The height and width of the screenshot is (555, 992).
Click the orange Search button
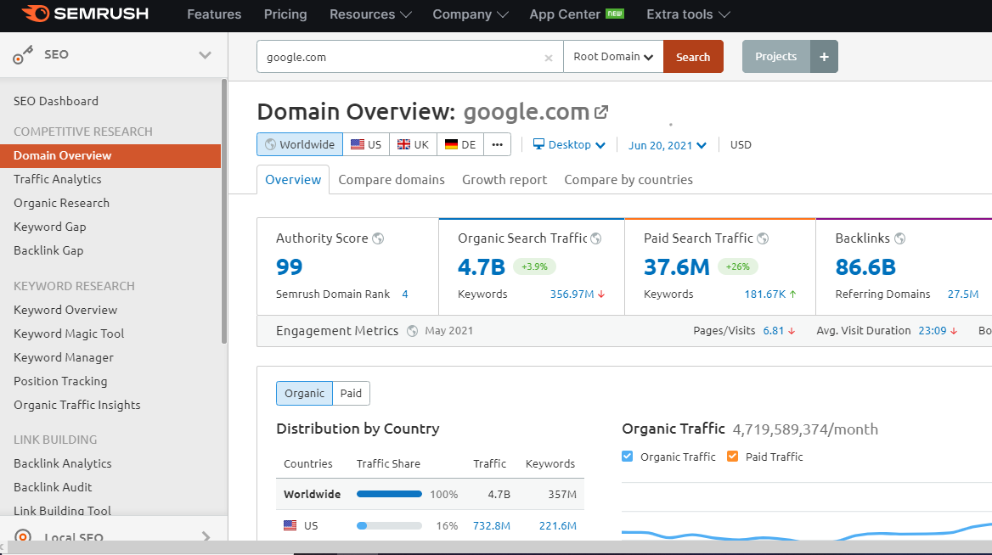(693, 56)
